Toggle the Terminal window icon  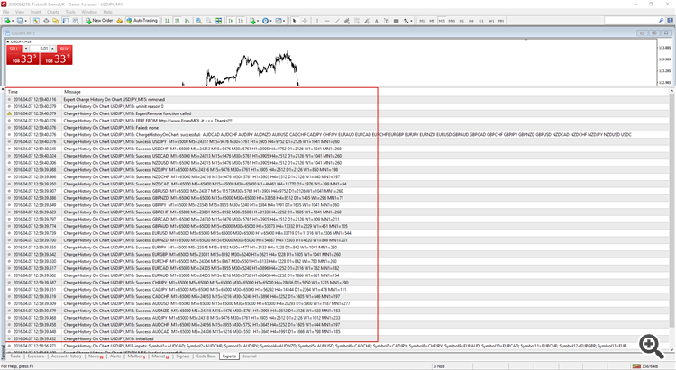click(66, 21)
